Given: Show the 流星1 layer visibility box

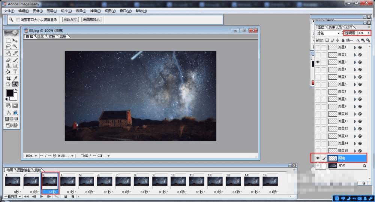Looking at the screenshot, I should pos(318,48).
